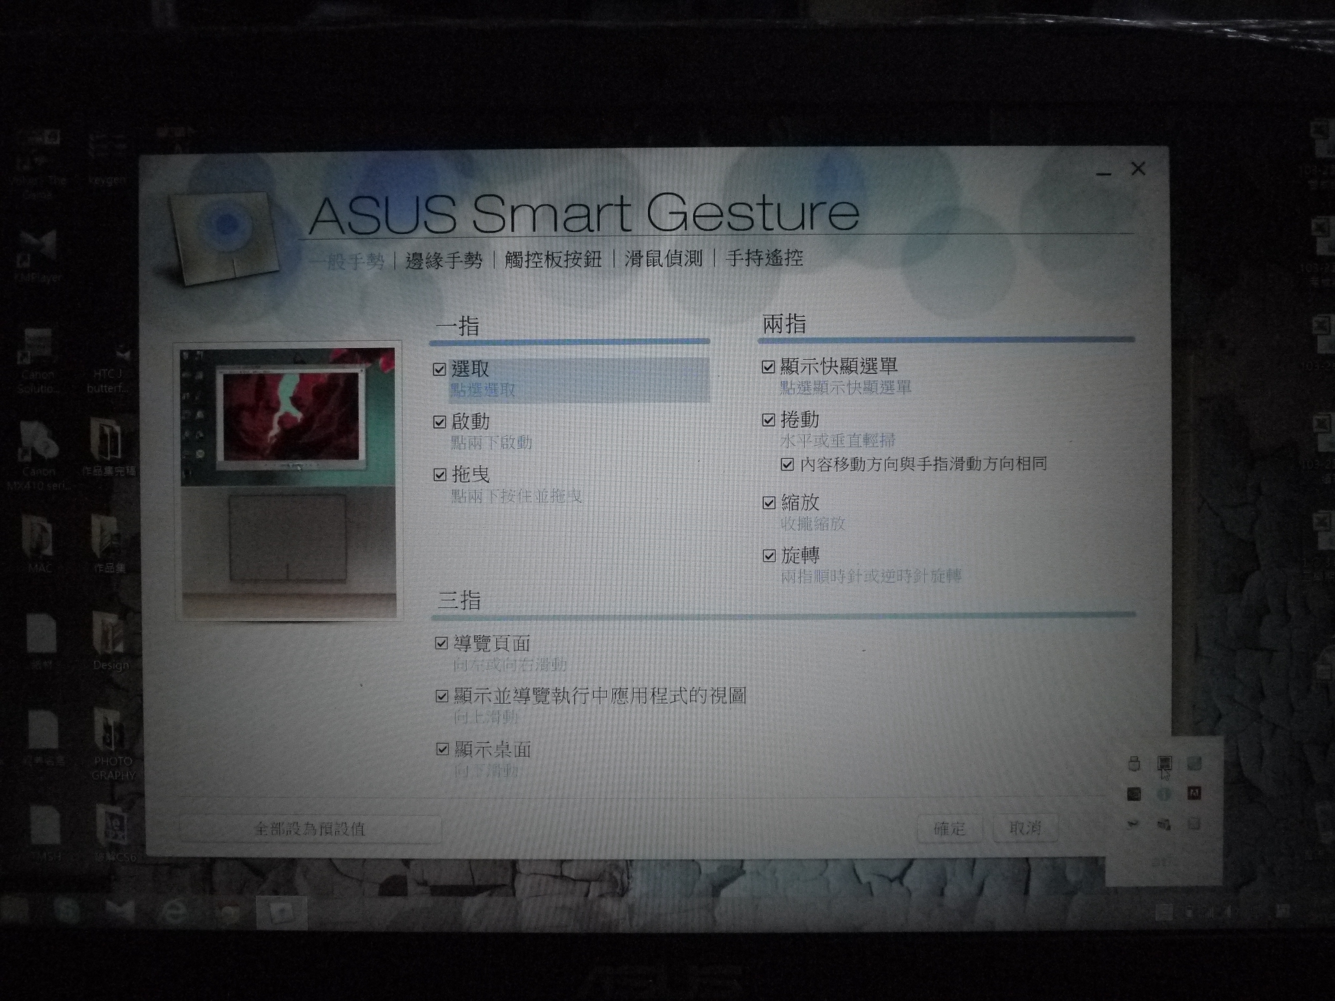Click ASUS Smart Gesture taskbar button
The image size is (1335, 1001).
(x=282, y=912)
